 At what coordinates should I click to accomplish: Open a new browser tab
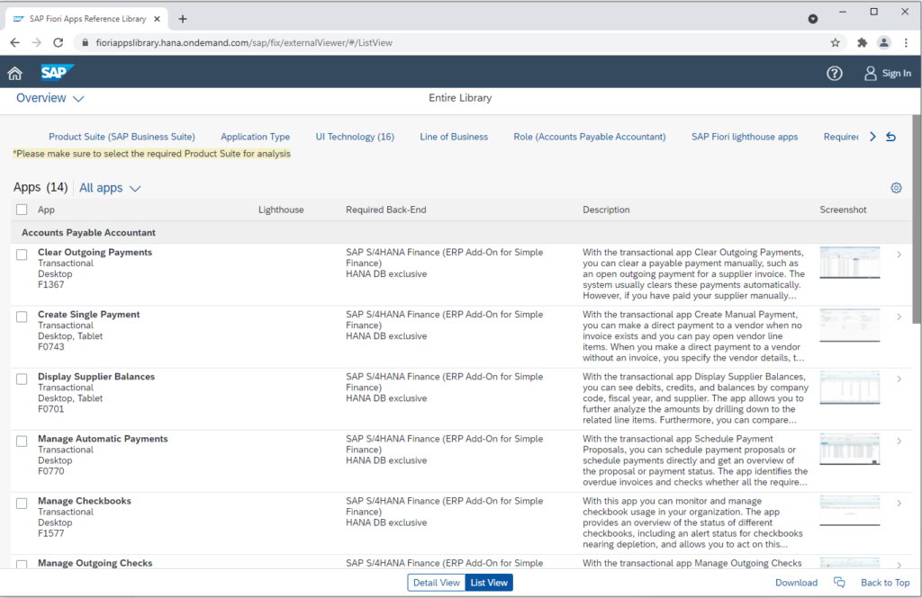point(183,19)
